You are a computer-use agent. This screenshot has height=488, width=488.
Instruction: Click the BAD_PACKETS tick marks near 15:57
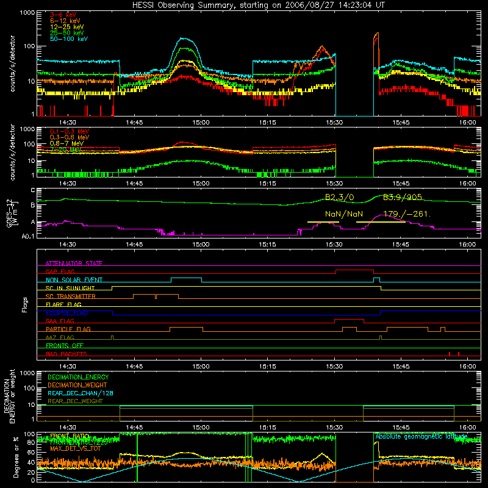coord(454,354)
